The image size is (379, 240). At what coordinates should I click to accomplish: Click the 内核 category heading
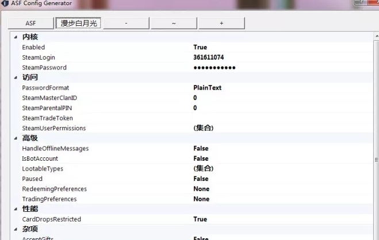click(x=30, y=37)
